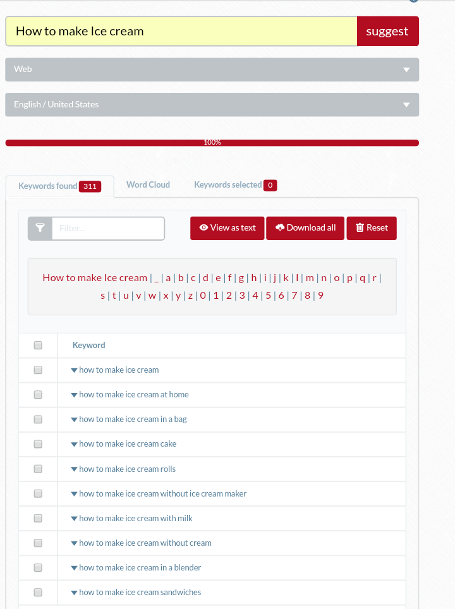
Task: Open the Keywords selected tab
Action: click(x=234, y=185)
